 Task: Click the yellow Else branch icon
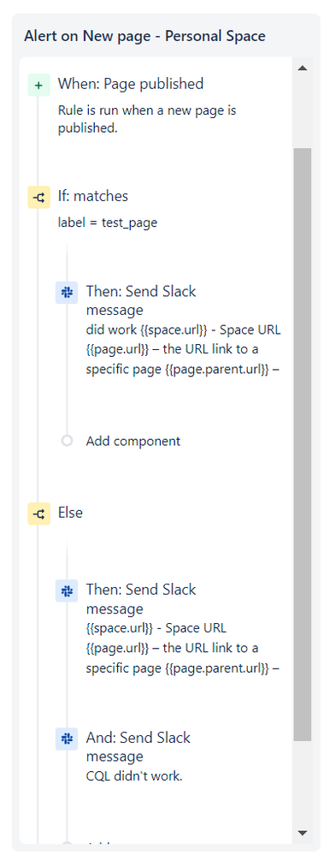click(38, 514)
